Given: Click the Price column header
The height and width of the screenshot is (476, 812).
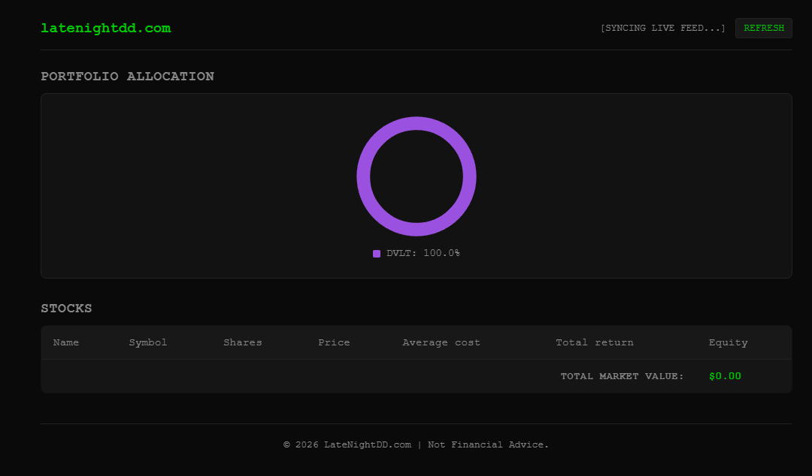Looking at the screenshot, I should pos(334,342).
